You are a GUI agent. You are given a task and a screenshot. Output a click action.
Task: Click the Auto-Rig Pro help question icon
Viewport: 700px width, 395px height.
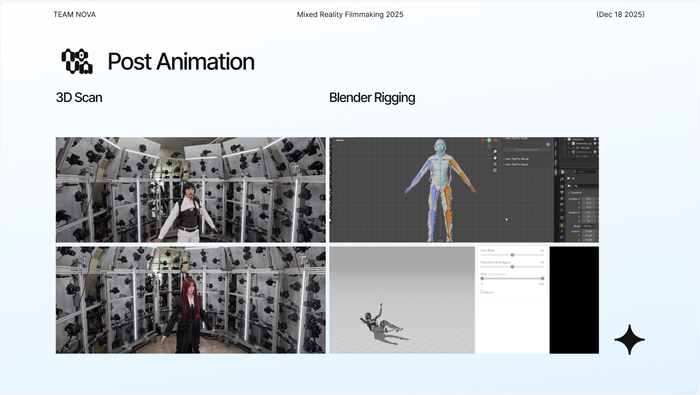tap(548, 144)
